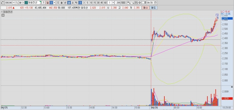This screenshot has height=110, width=234.
Task: Switch to the 틱 (tick) chart toggle
Action: (76, 3)
